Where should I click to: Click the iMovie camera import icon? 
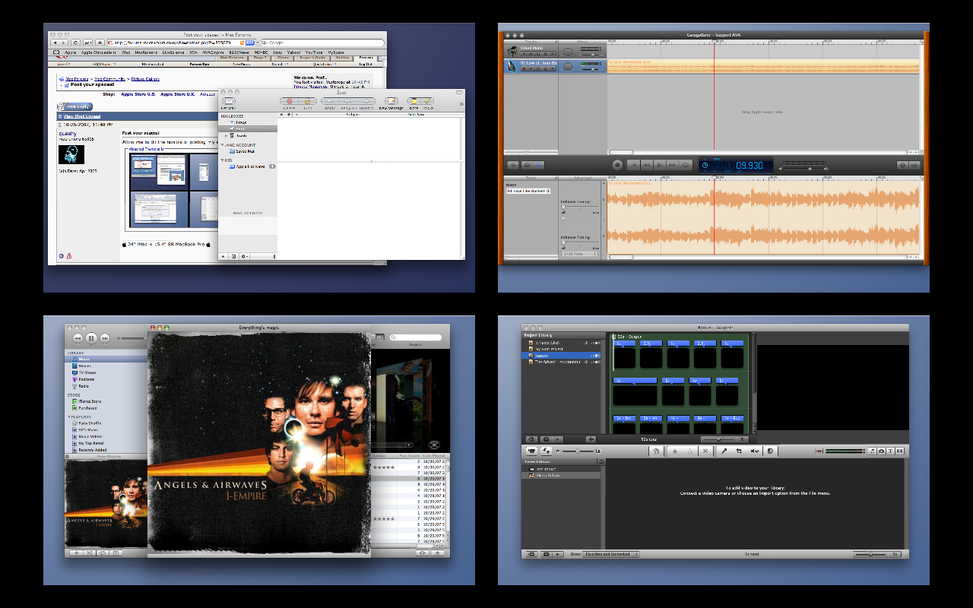[531, 451]
